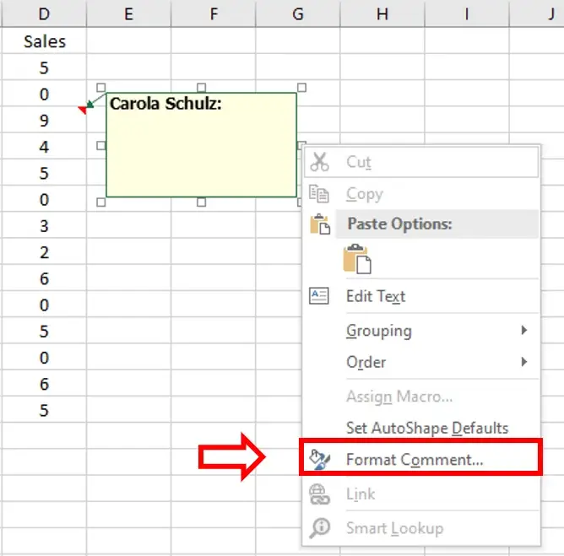Image resolution: width=564 pixels, height=556 pixels.
Task: Select column E header
Action: (128, 13)
